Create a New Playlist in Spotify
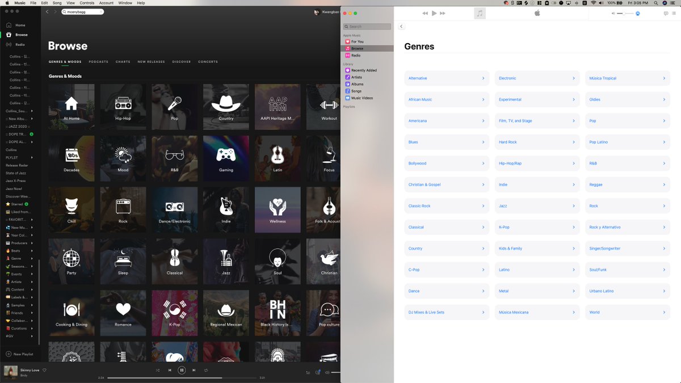Image resolution: width=681 pixels, height=383 pixels. tap(20, 354)
